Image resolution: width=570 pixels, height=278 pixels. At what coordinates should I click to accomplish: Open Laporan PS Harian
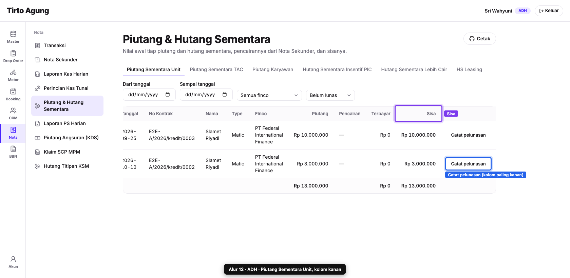(67, 123)
